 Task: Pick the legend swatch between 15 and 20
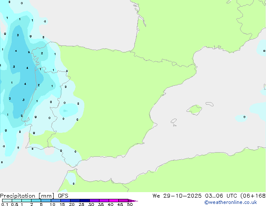point(65,201)
